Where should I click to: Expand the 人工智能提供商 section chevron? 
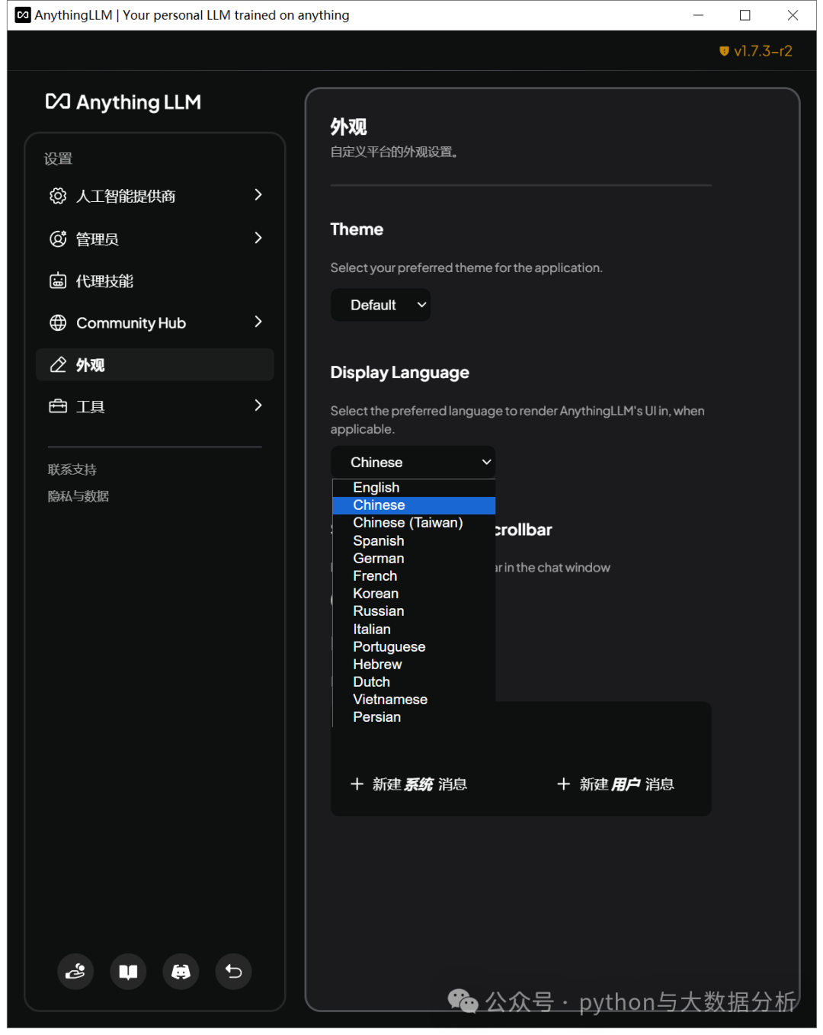point(258,195)
